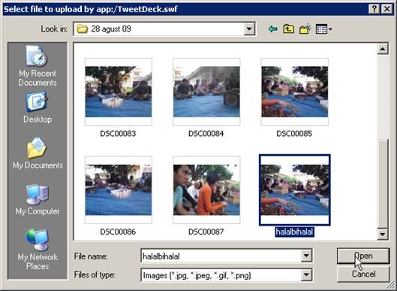Select the DSC00083 thumbnail

click(119, 92)
